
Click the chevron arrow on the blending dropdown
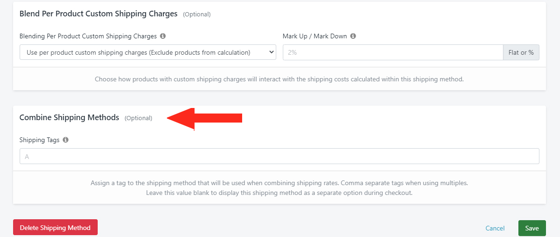[x=270, y=52]
